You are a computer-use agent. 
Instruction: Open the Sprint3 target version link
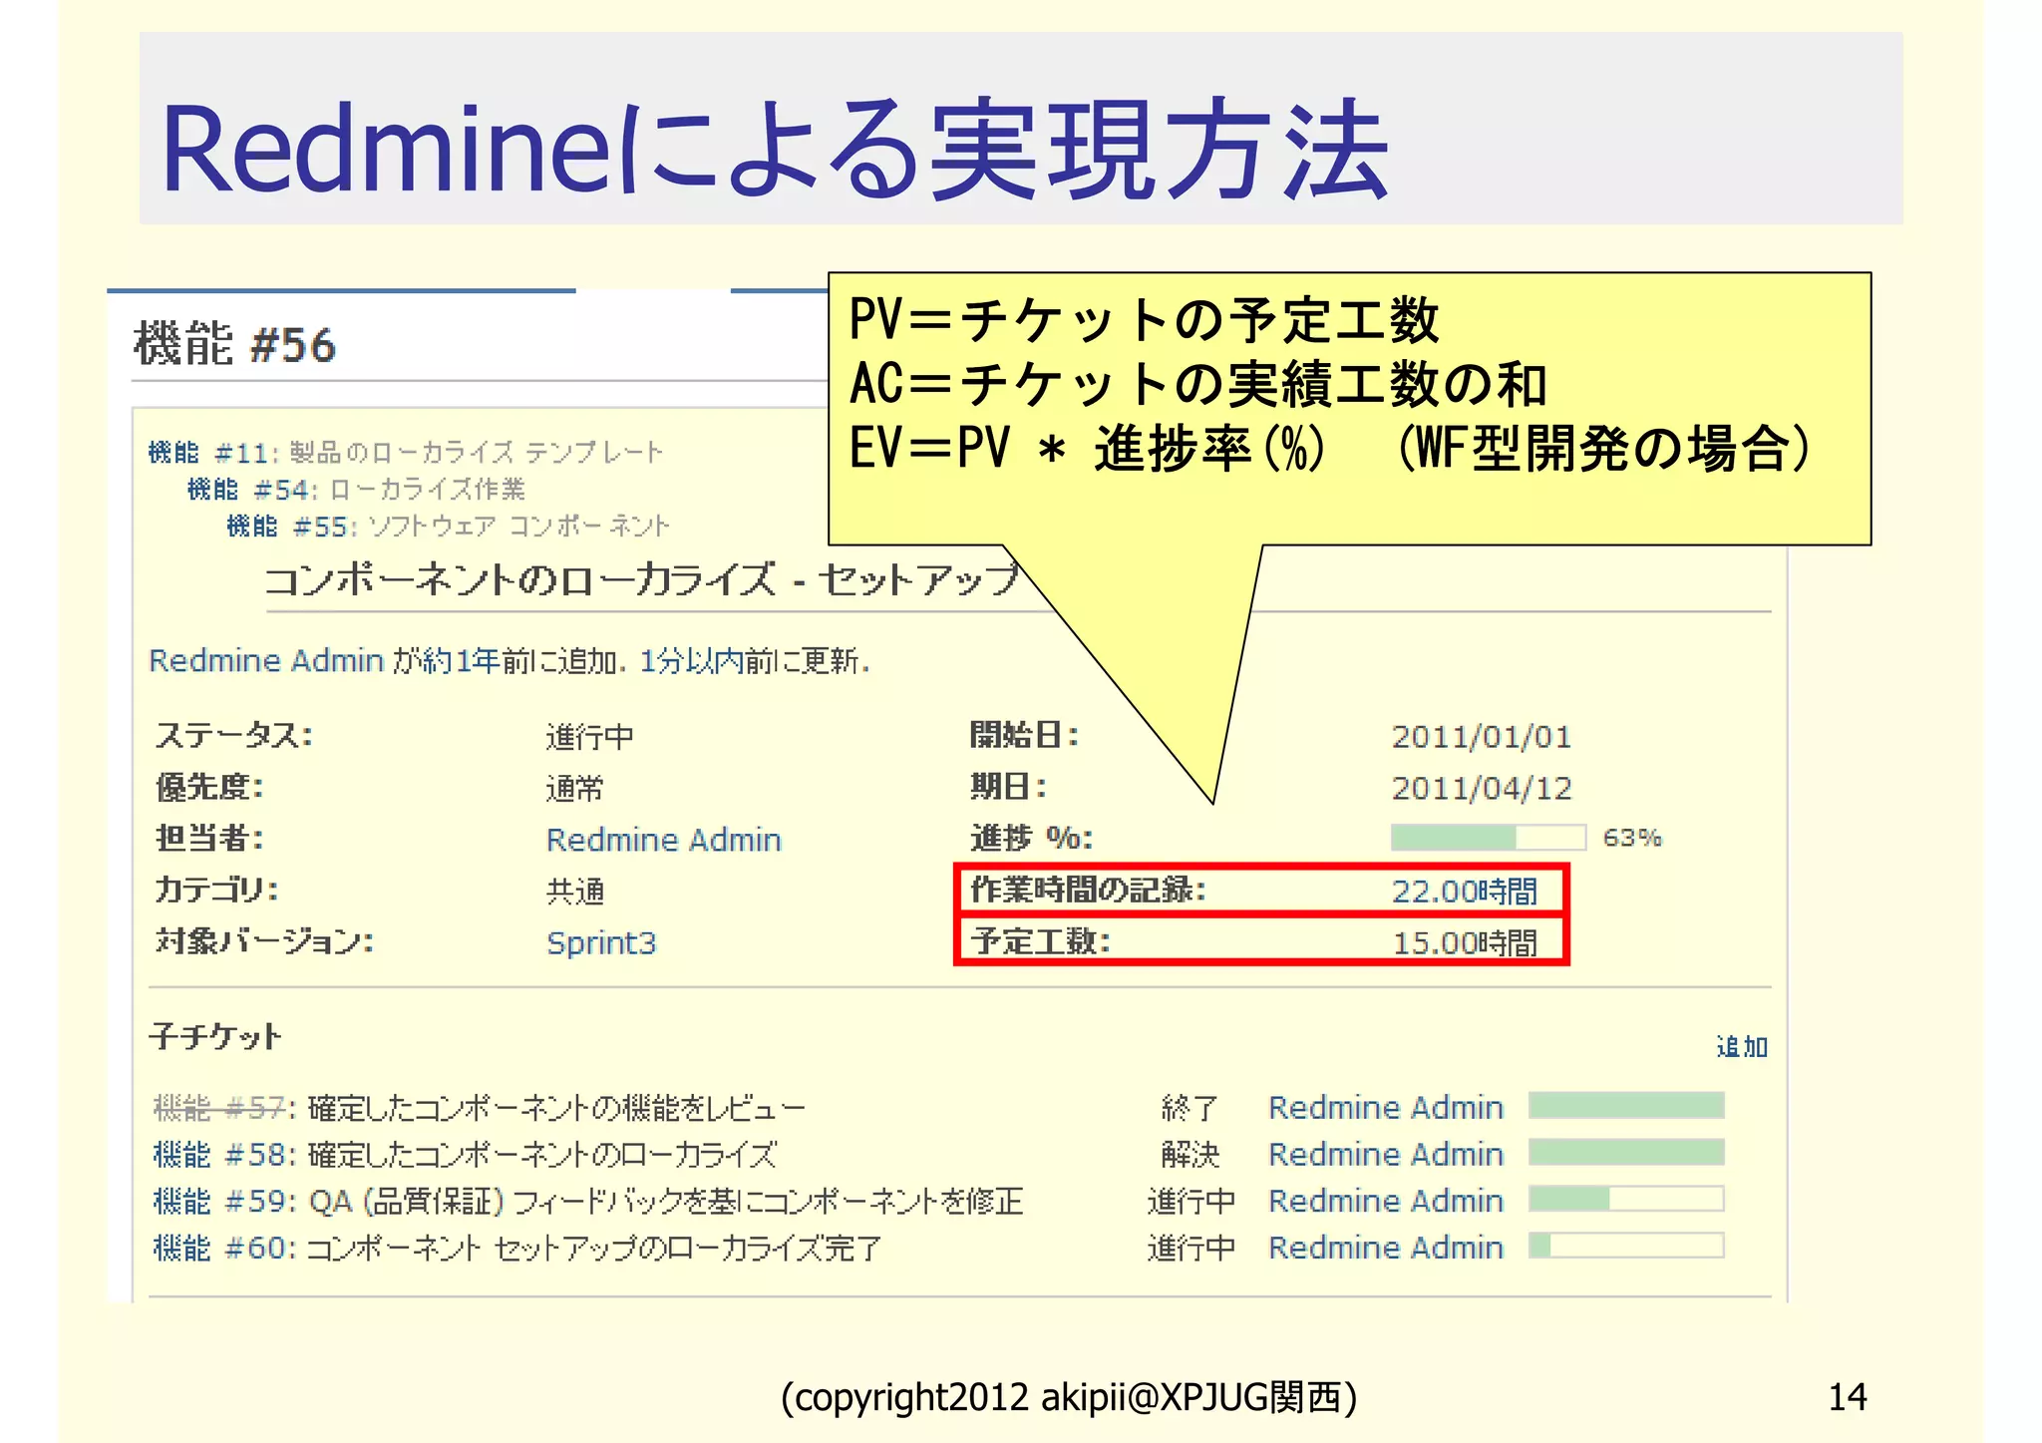click(601, 942)
